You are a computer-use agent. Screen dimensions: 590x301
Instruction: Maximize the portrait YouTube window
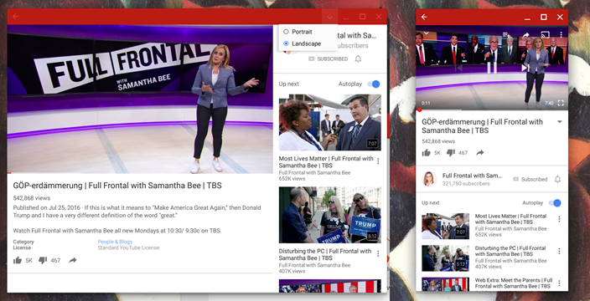tap(544, 17)
